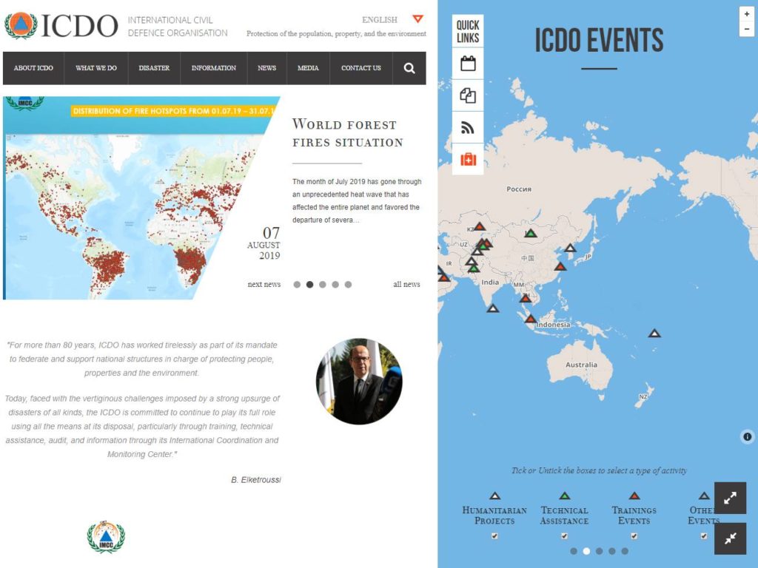The image size is (758, 568).
Task: Click the Trainings Events red legend triangle
Action: click(x=634, y=496)
